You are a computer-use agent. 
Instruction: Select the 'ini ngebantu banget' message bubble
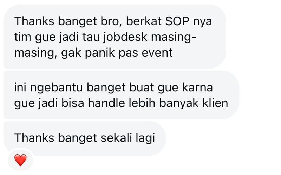[121, 95]
